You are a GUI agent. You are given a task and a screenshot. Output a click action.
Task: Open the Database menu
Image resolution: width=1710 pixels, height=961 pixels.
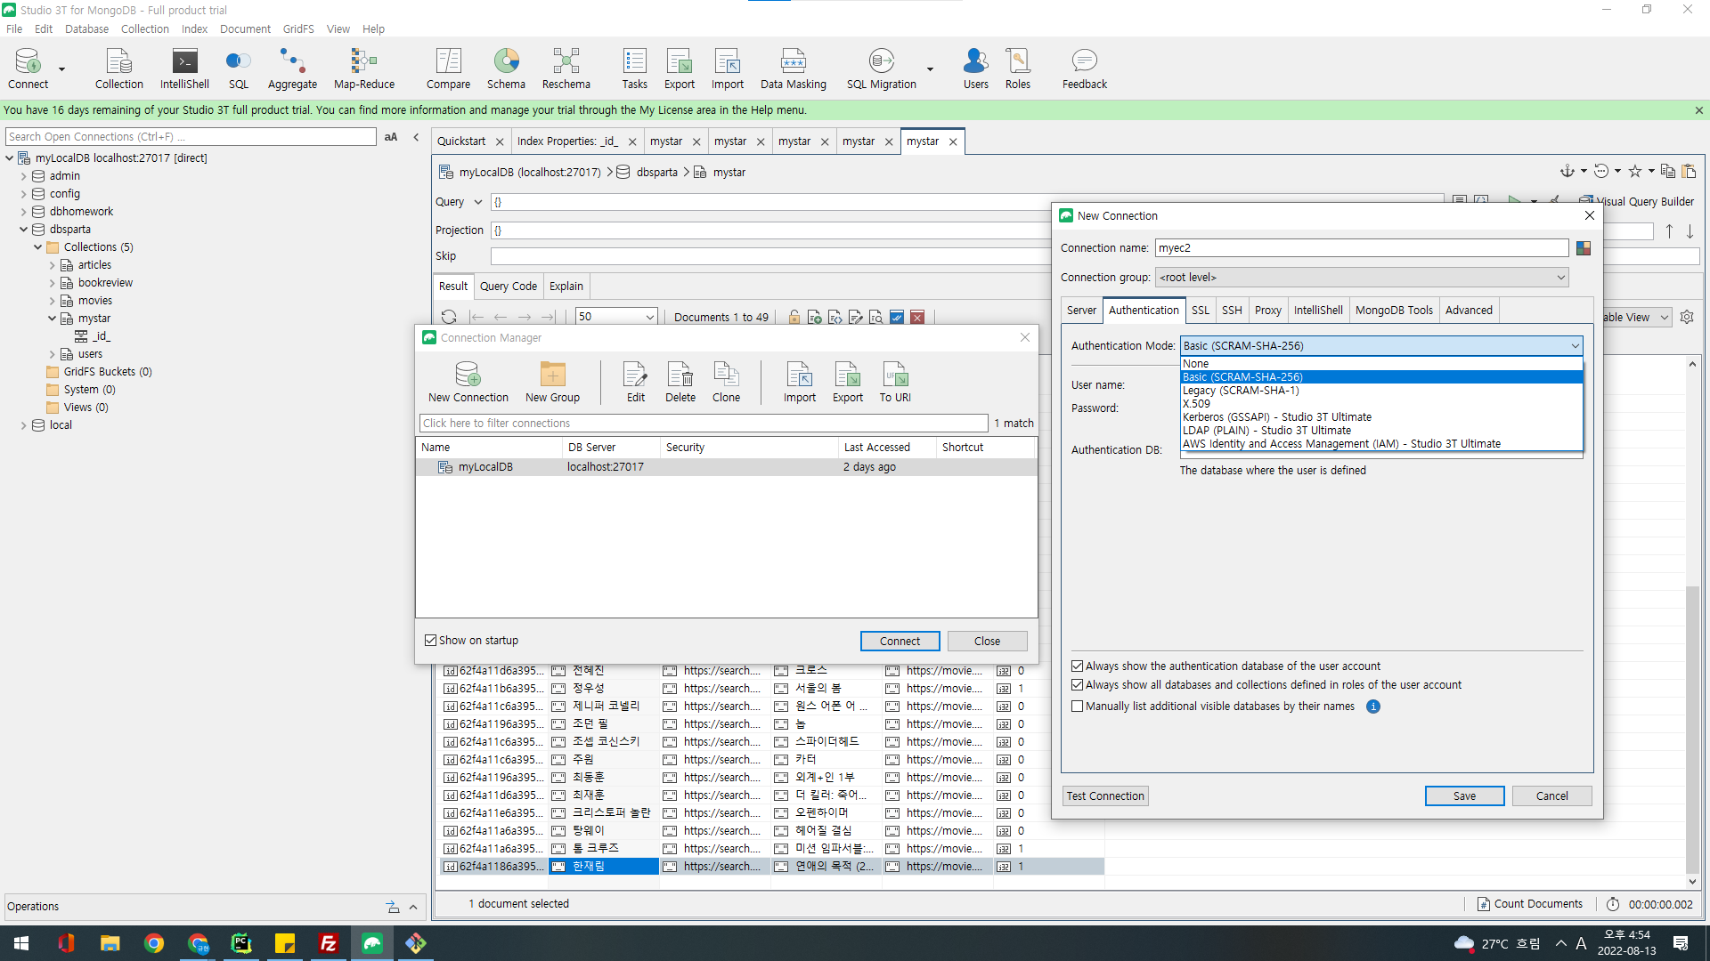pos(86,29)
